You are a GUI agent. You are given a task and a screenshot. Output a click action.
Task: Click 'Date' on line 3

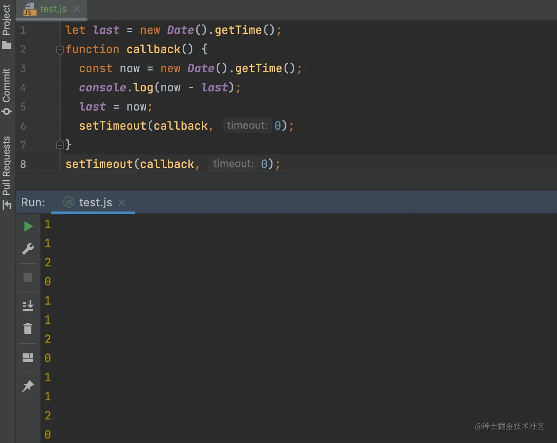[201, 68]
